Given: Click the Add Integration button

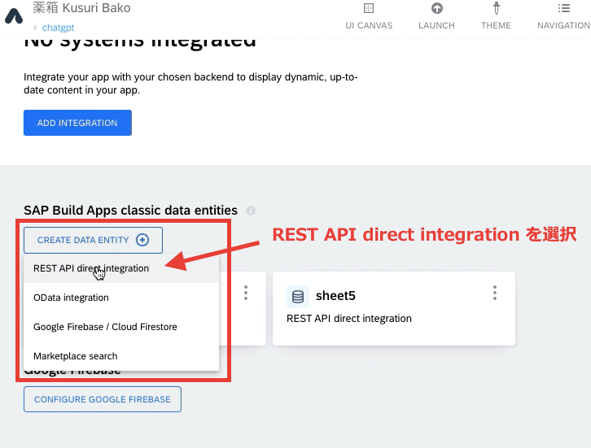Looking at the screenshot, I should 77,123.
